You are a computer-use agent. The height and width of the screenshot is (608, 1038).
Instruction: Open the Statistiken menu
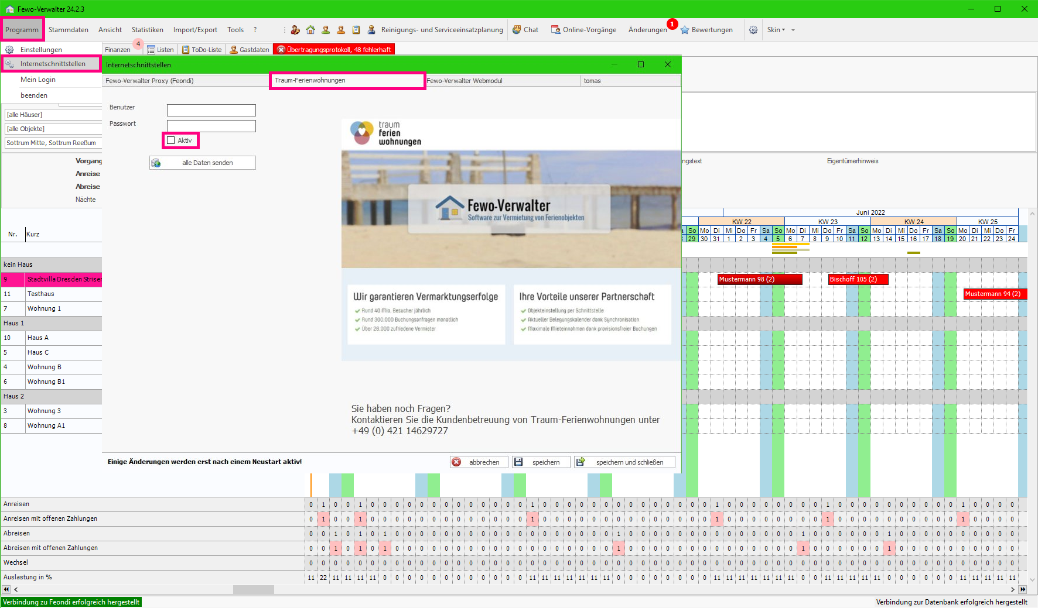click(148, 30)
